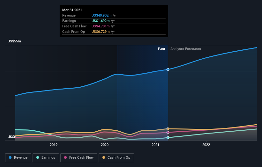This screenshot has height=167, width=262.
Task: Select the blue Revenue data point marker
Action: (x=168, y=69)
